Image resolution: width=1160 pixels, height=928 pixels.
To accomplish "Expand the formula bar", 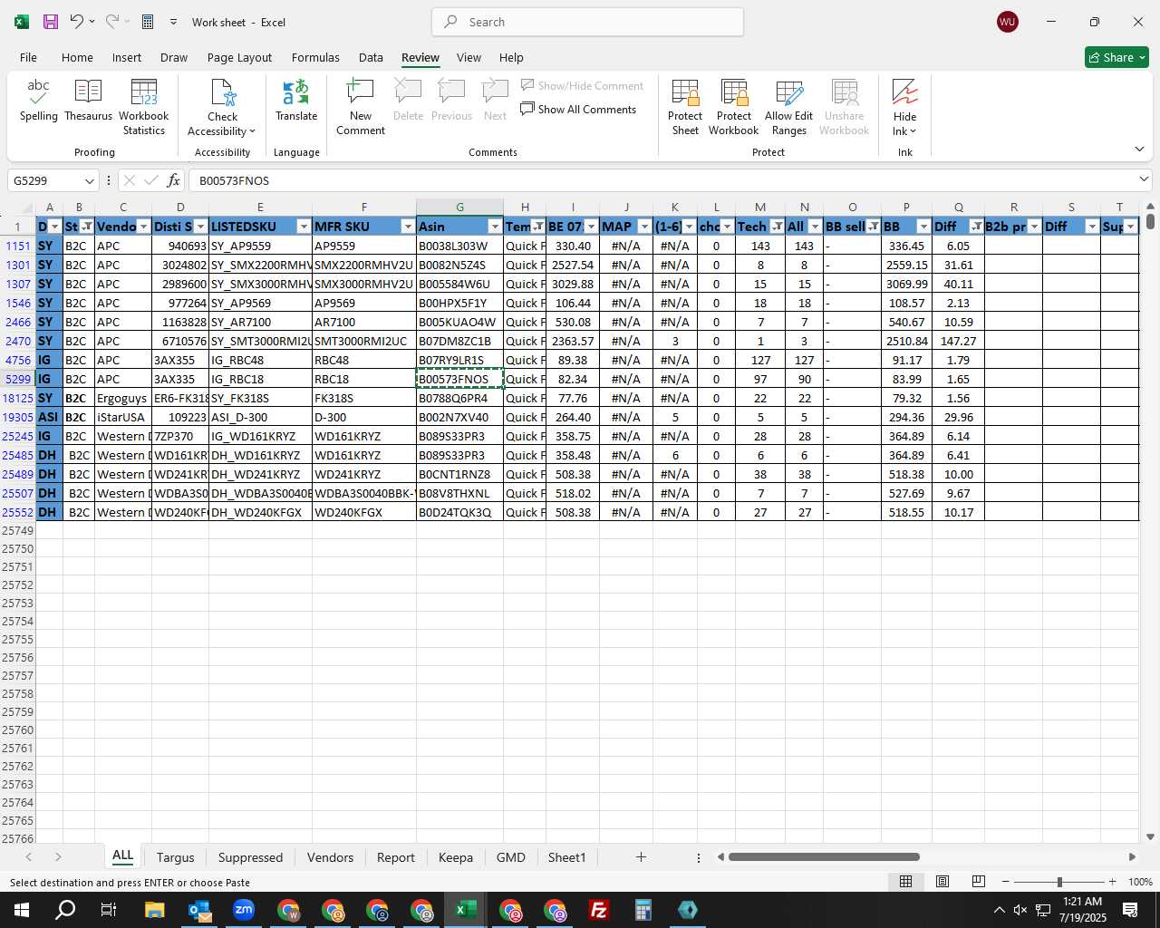I will click(1144, 179).
